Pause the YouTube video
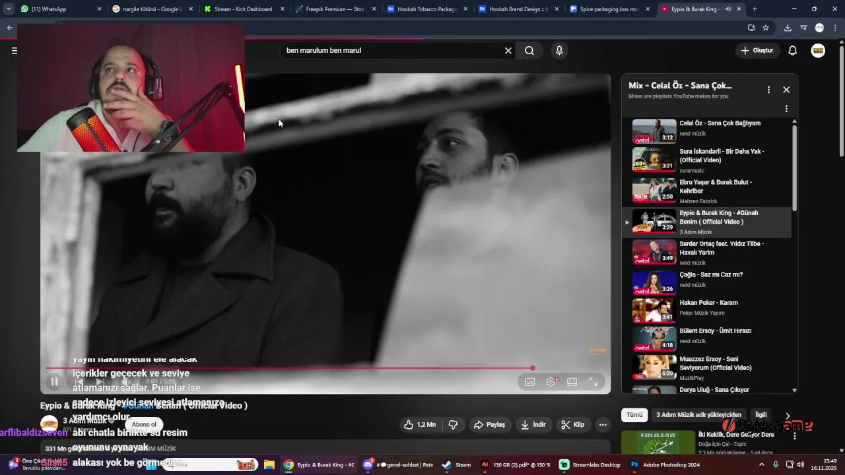Image resolution: width=845 pixels, height=475 pixels. click(x=55, y=381)
